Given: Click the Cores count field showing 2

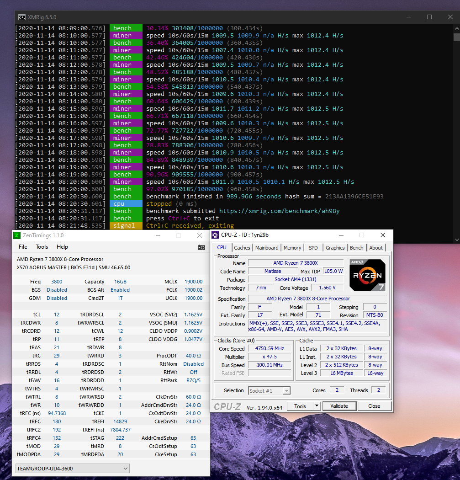Looking at the screenshot, I should 337,390.
